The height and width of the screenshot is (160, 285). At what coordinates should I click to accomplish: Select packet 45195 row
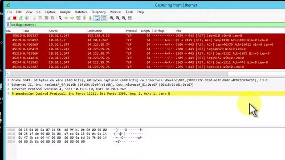click(145, 44)
